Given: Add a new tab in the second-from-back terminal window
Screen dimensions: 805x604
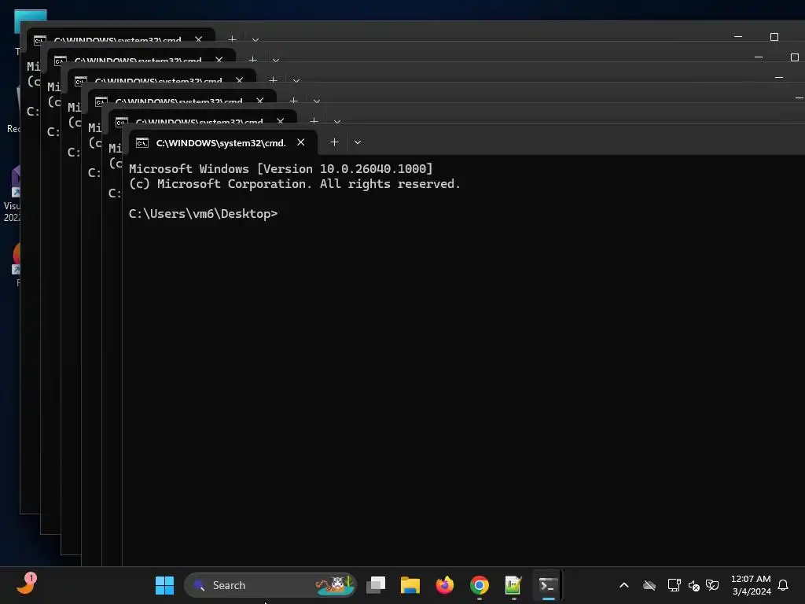Looking at the screenshot, I should [252, 60].
